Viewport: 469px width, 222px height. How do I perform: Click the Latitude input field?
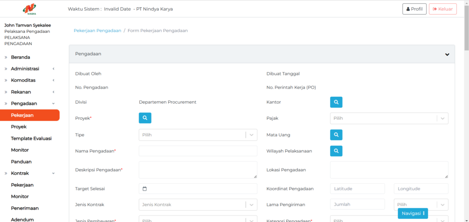[357, 189]
